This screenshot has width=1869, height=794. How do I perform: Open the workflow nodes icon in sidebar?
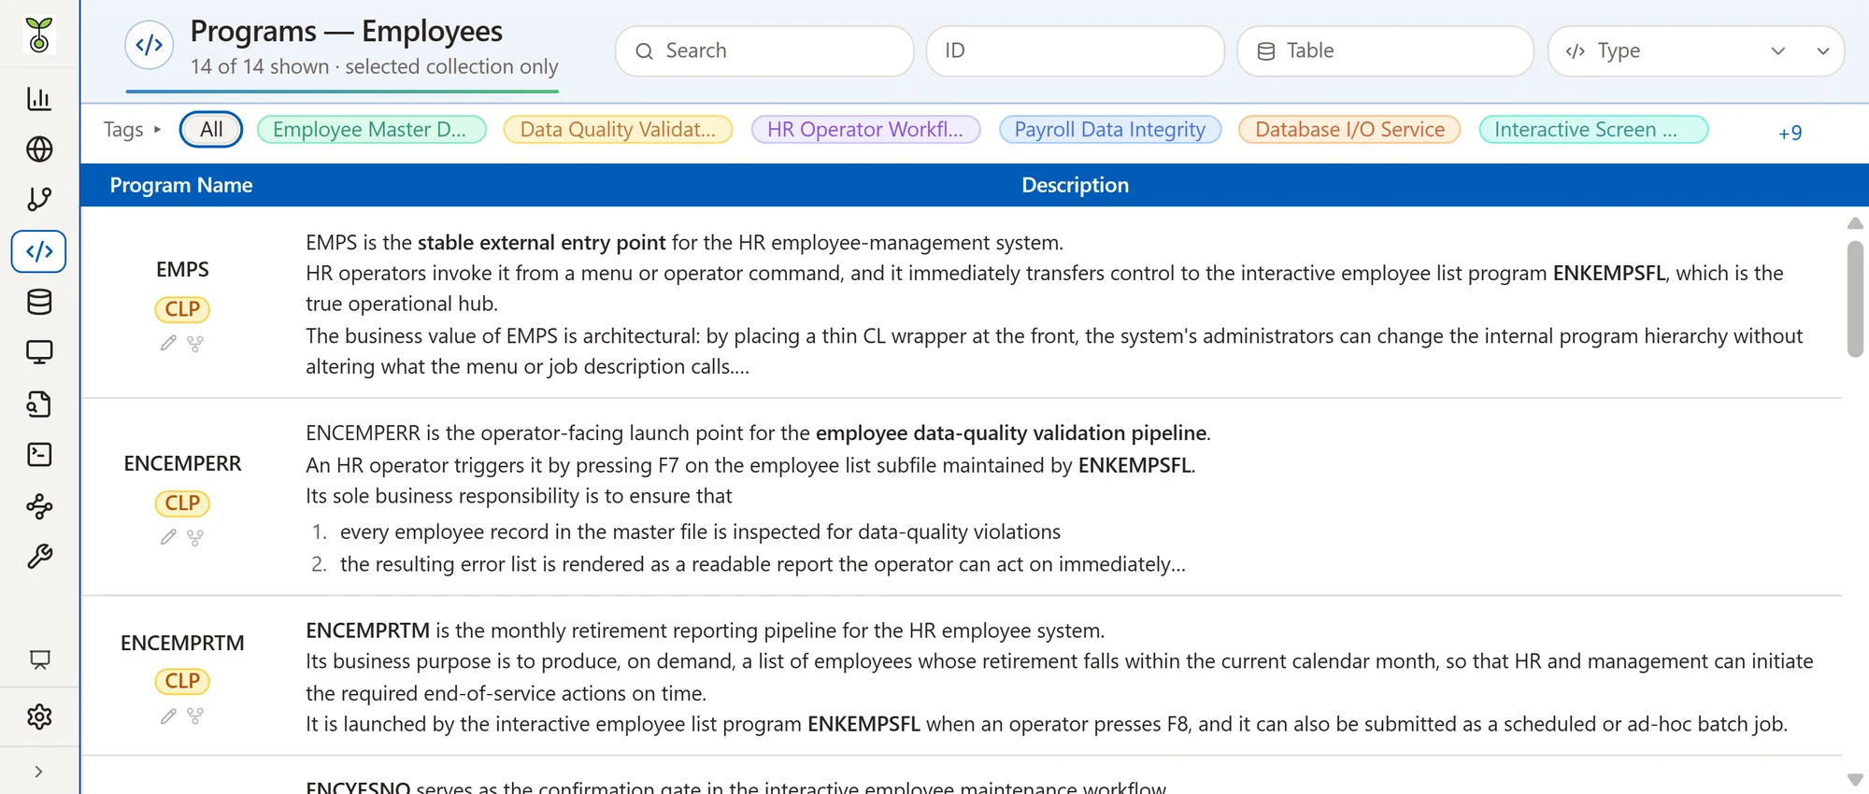[x=39, y=506]
